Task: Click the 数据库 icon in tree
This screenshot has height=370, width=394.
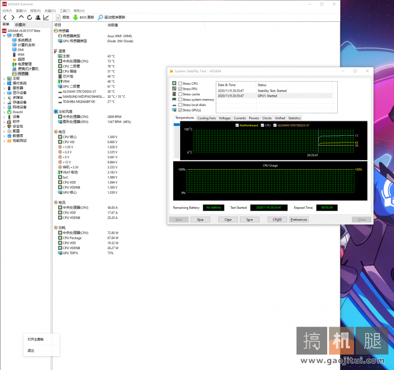Action: (9, 136)
